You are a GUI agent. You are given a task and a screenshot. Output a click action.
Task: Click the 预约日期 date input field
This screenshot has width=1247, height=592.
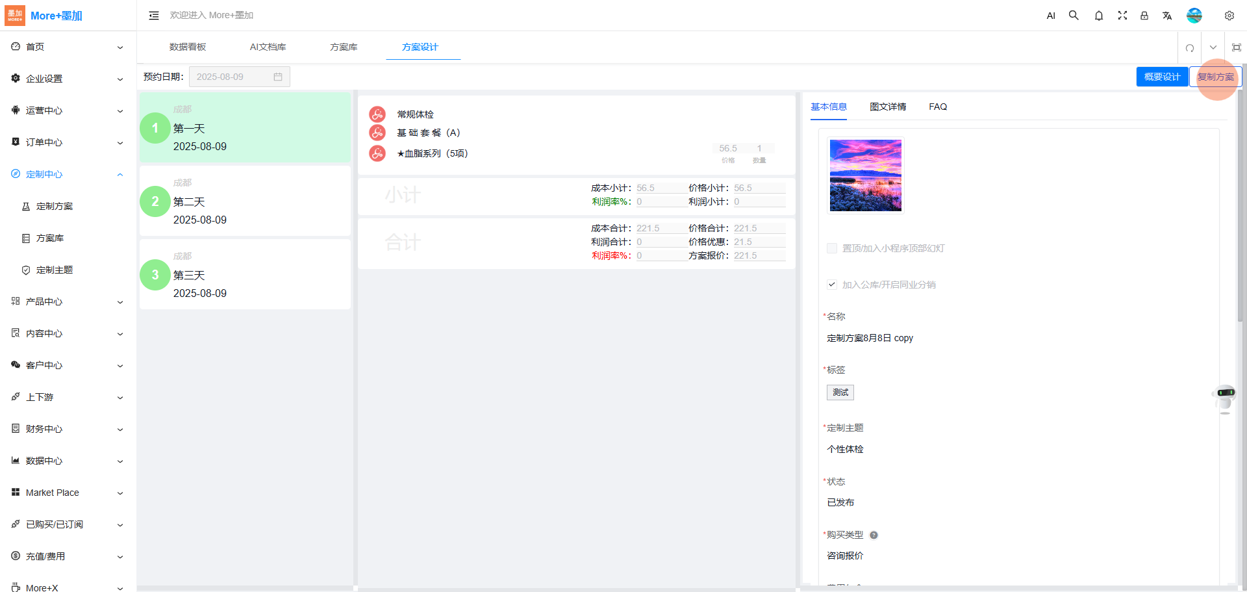[x=238, y=77]
